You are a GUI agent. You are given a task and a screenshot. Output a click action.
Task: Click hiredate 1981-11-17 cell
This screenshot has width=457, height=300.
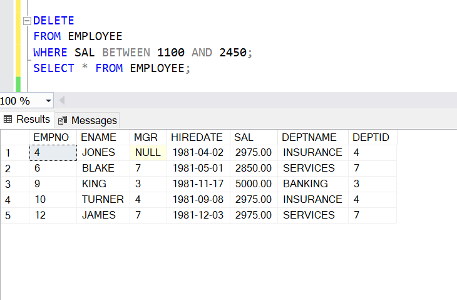tap(198, 184)
